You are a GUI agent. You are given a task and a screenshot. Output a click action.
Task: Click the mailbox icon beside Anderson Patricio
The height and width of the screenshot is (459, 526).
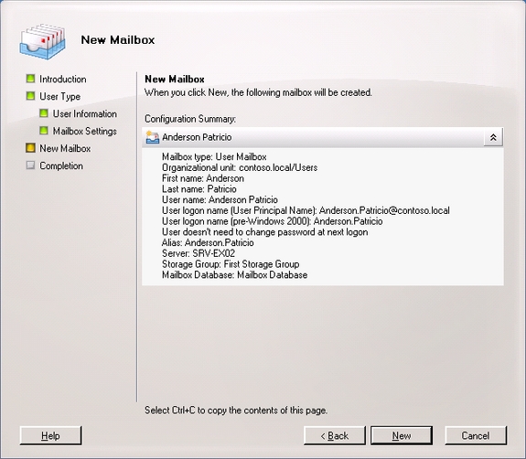pyautogui.click(x=152, y=137)
